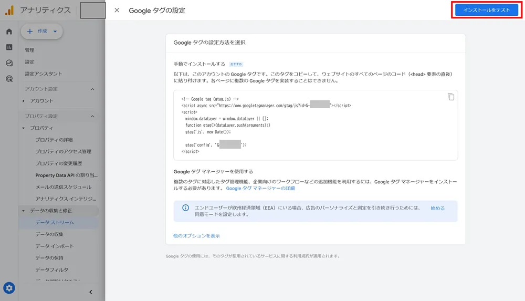Image resolution: width=525 pixels, height=301 pixels.
Task: Click the account selector box next to アナリティクス
Action: (x=93, y=11)
